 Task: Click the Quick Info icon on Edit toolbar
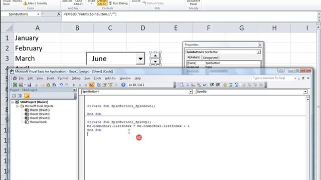tap(193, 84)
